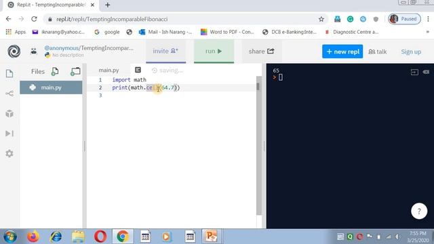
Task: Click the console prompt input
Action: (x=280, y=77)
